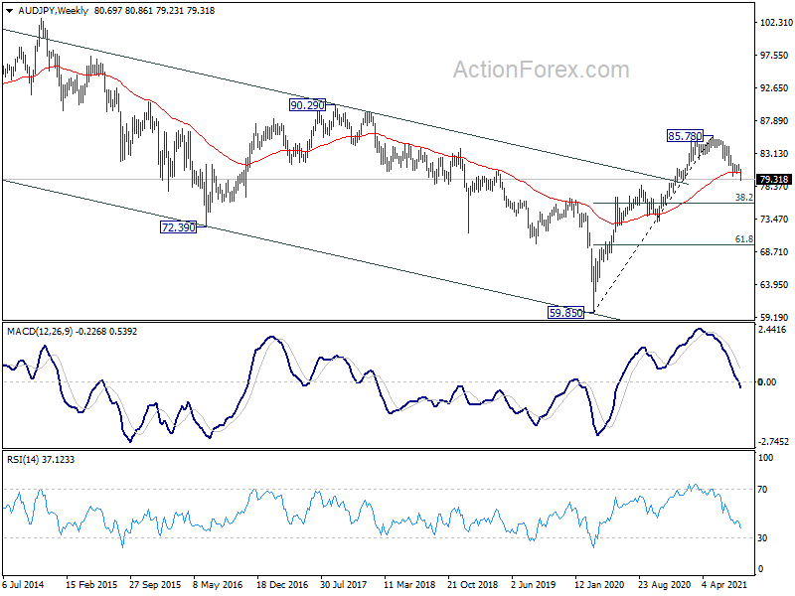Select the 61.8 Fibonacci level label
The width and height of the screenshot is (795, 596).
(743, 239)
